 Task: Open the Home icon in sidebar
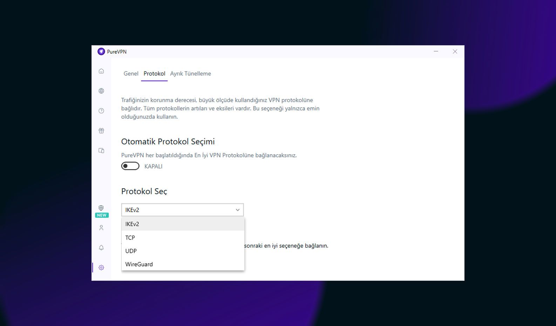[101, 71]
